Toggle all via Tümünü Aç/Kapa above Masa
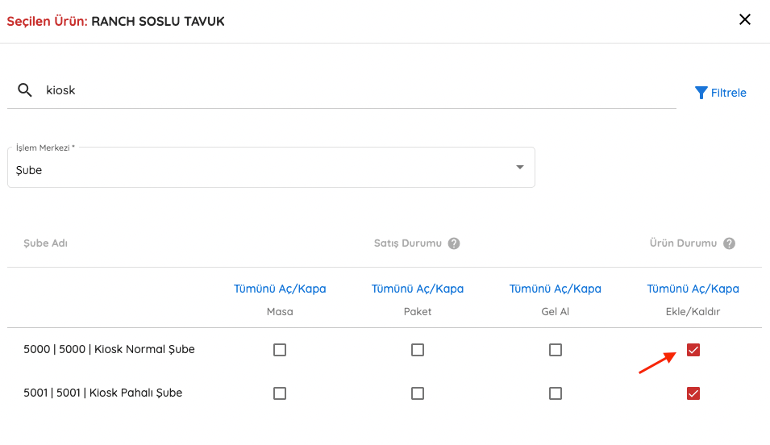 (x=280, y=289)
